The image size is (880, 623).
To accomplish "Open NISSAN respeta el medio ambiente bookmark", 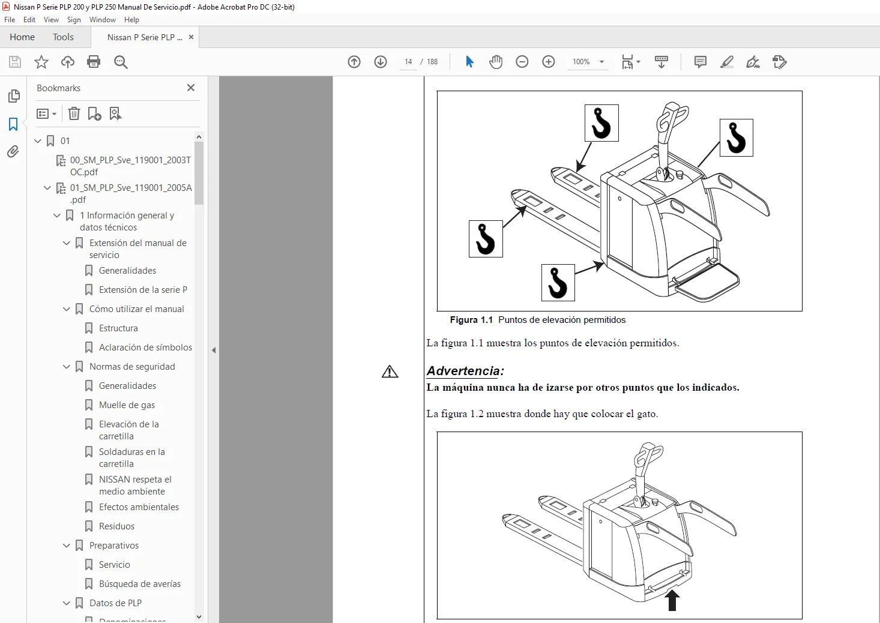I will [135, 486].
